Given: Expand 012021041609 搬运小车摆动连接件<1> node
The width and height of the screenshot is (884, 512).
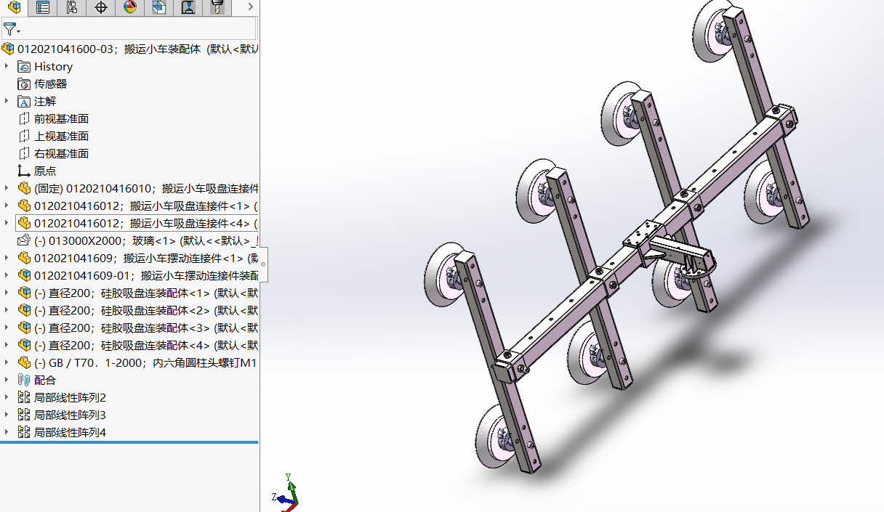Looking at the screenshot, I should pos(7,258).
